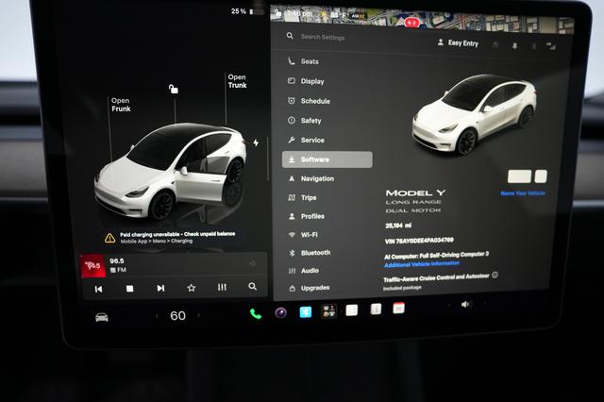This screenshot has width=604, height=402.
Task: Favorite the 96.5 station with star
Action: (x=191, y=288)
